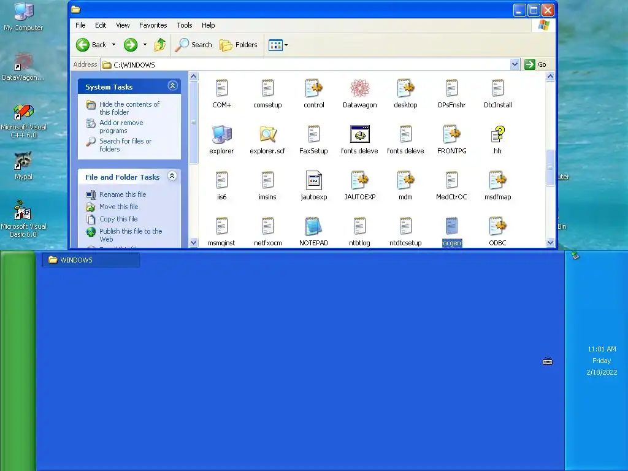Screen dimensions: 628x471
Task: Click Add or remove programs link
Action: coord(121,126)
